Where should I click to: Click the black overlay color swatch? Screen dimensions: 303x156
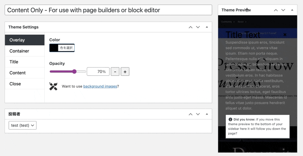click(x=54, y=48)
